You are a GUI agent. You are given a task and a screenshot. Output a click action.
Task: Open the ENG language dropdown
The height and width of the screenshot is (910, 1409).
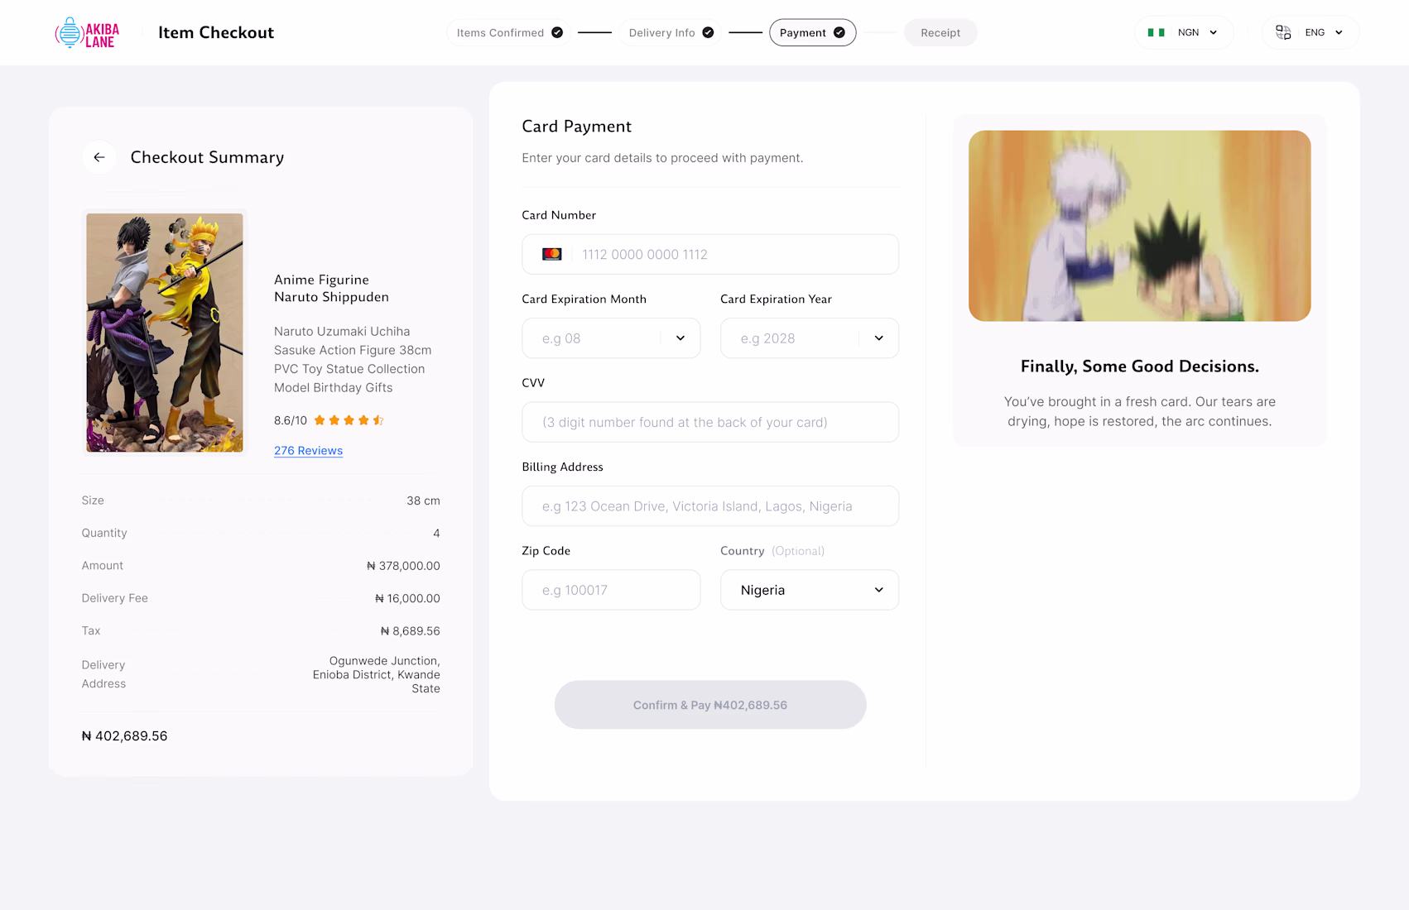pyautogui.click(x=1310, y=32)
